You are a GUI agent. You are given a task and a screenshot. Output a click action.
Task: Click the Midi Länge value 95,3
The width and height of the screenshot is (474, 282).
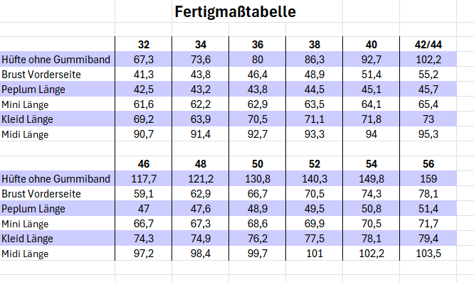(428, 134)
